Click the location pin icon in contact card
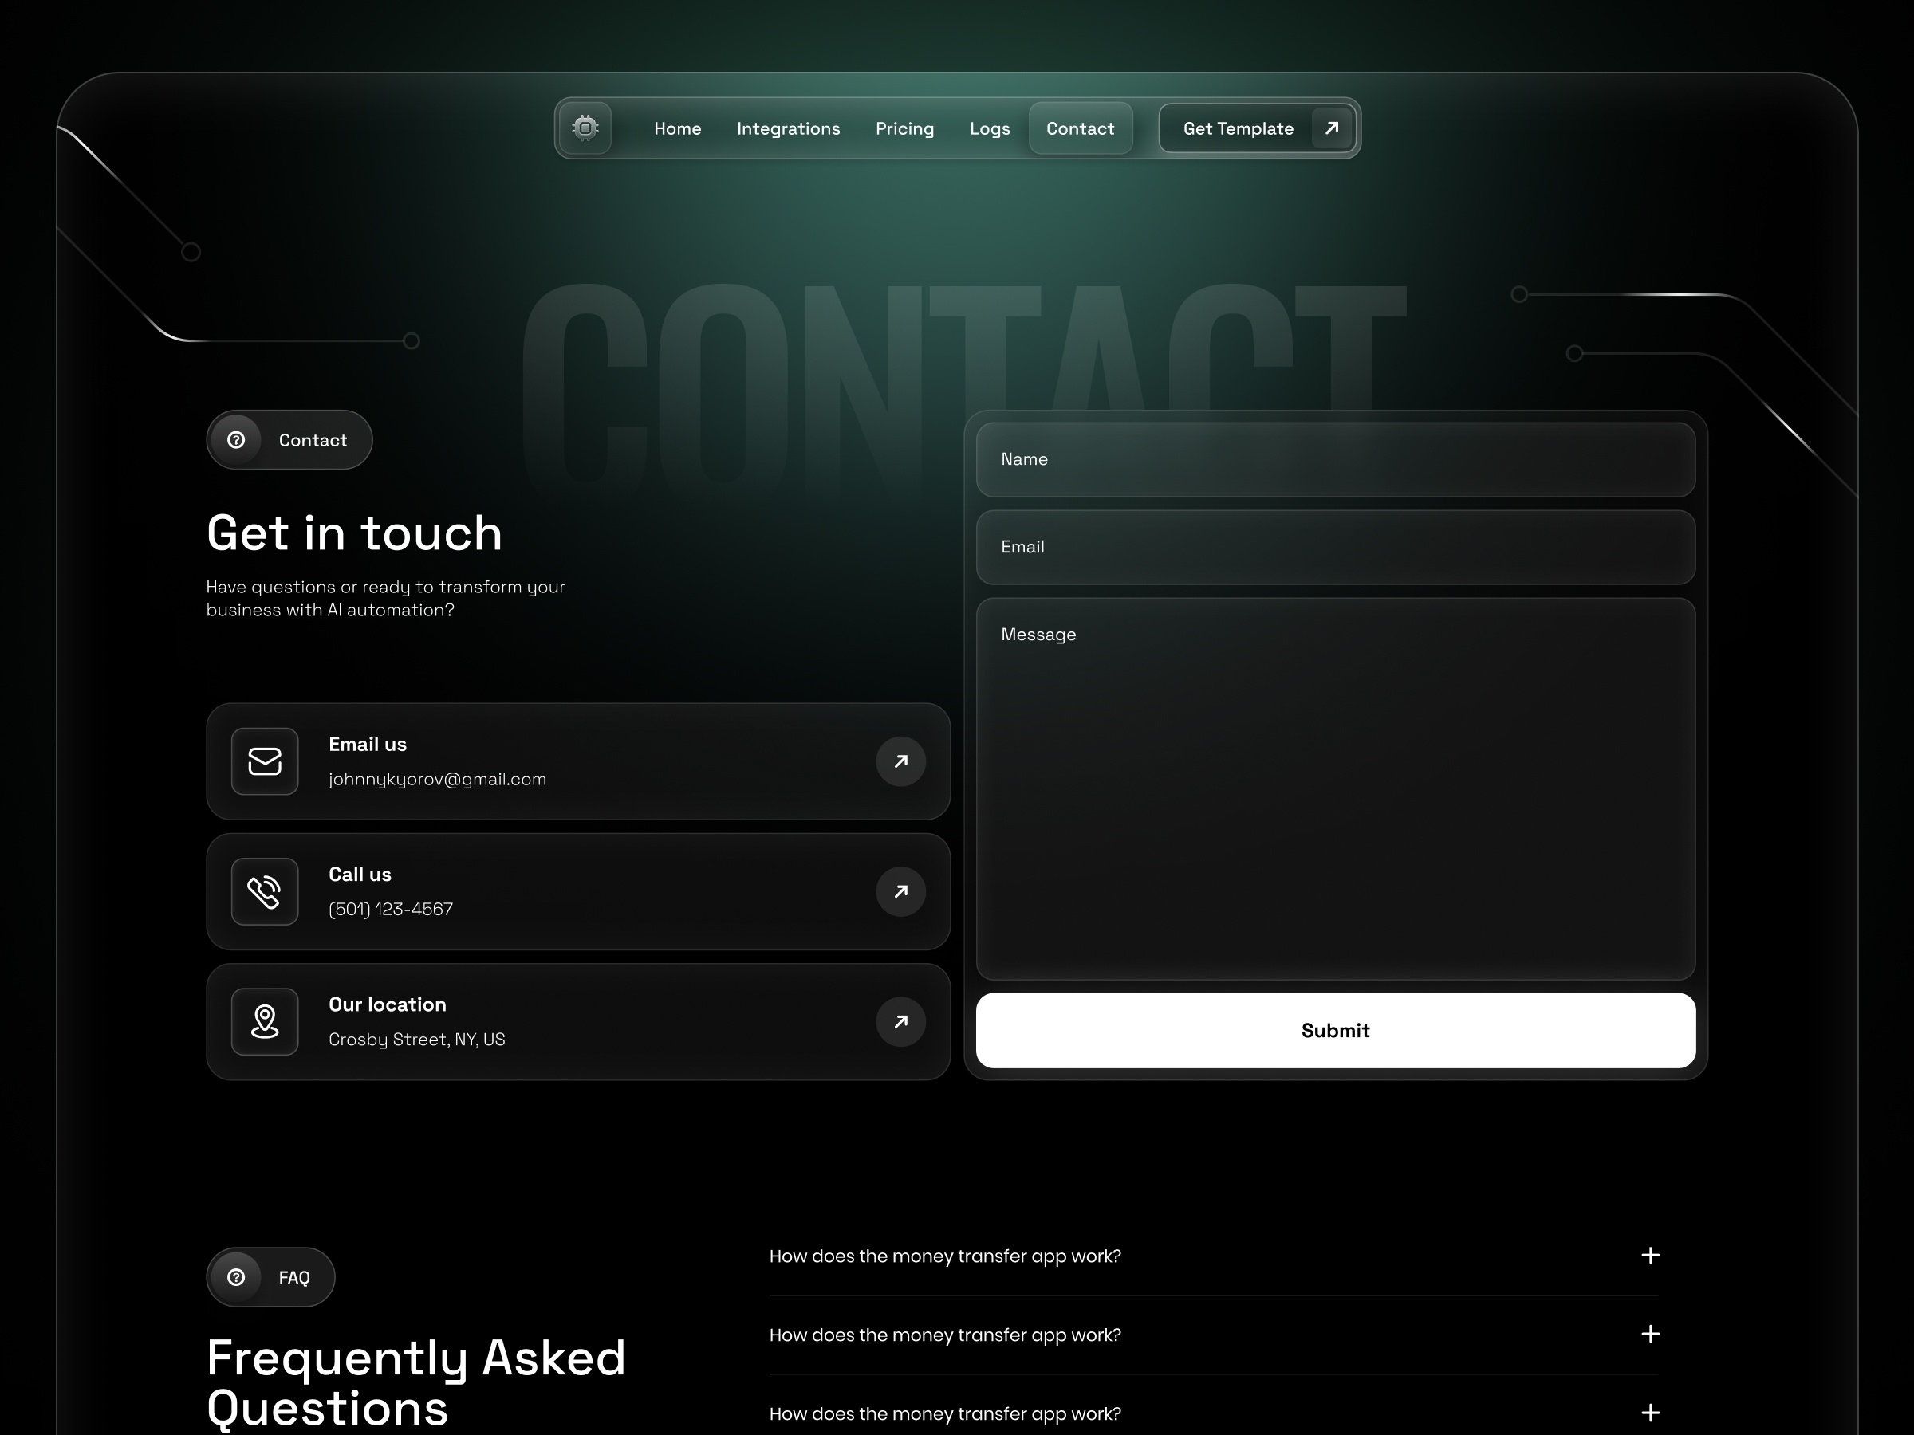The height and width of the screenshot is (1435, 1914). tap(264, 1020)
